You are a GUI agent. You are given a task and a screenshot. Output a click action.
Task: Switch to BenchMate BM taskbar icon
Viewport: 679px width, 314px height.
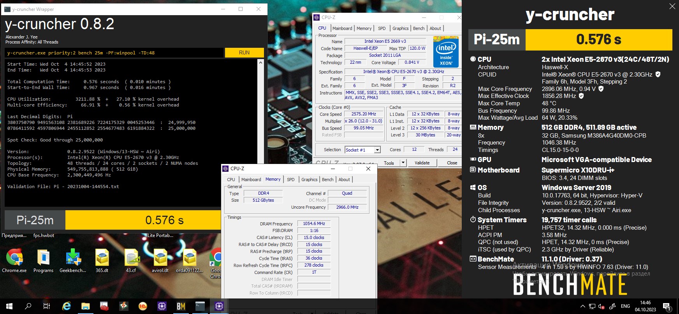(181, 306)
